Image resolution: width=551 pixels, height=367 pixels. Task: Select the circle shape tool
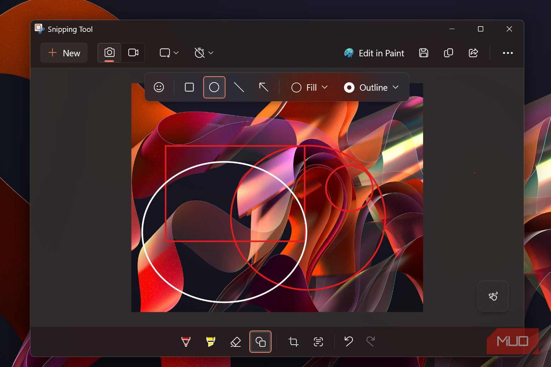pyautogui.click(x=214, y=87)
